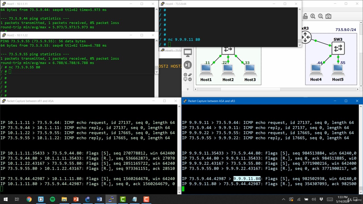Click the 73.5.9.0 /24 subnet label
The height and width of the screenshot is (204, 363).
(x=345, y=29)
